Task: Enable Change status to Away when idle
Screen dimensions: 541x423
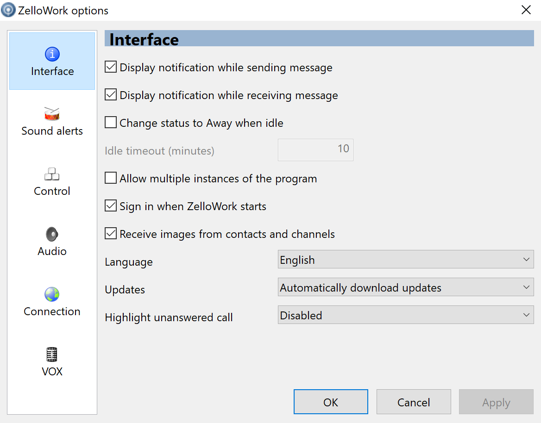Action: (111, 122)
